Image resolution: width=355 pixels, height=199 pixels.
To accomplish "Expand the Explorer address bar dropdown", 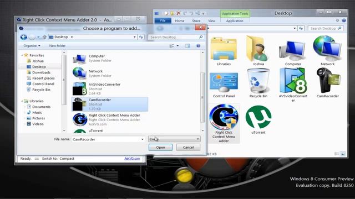I will tap(295, 28).
